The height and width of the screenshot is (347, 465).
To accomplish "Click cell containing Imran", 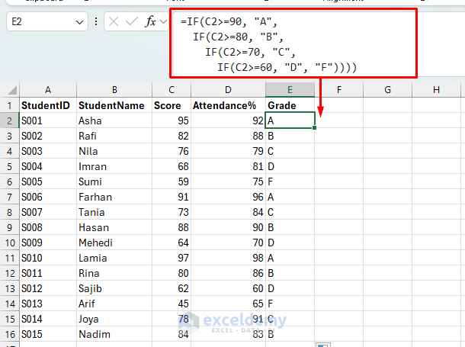I will [x=114, y=166].
